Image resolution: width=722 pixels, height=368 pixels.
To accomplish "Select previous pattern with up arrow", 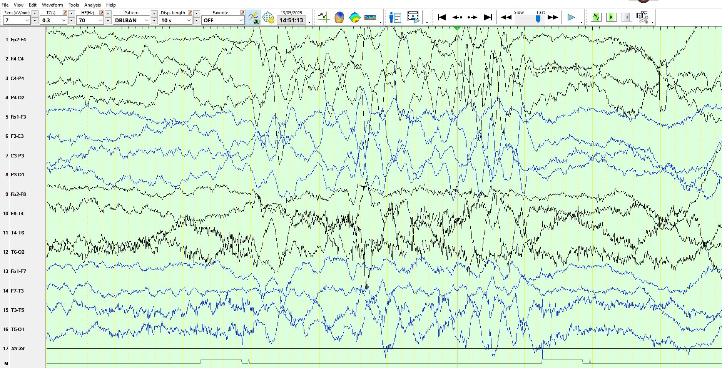I will coord(154,13).
